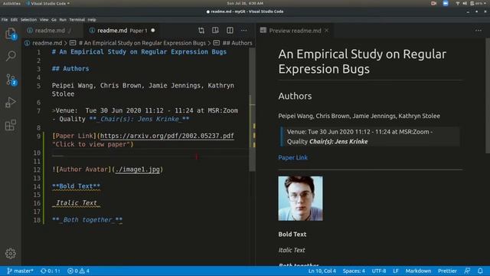Viewport: 490px width, 276px height.
Task: Open errors and warnings count
Action: tap(78, 271)
